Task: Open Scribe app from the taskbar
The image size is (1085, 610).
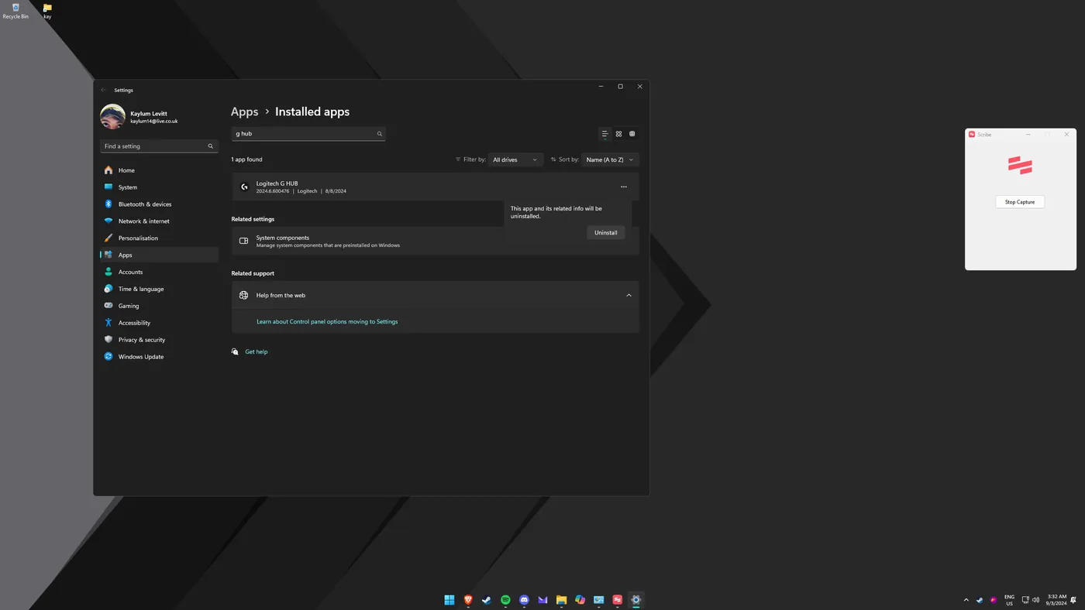Action: coord(618,600)
